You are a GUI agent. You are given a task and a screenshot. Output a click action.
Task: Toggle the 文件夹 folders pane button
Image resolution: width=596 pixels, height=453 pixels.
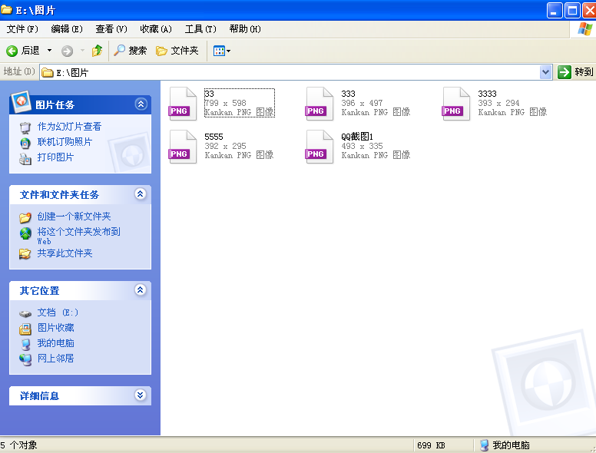tap(177, 51)
